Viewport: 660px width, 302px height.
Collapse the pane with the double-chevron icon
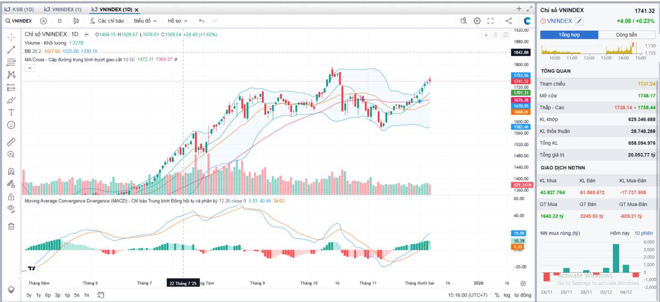[x=496, y=34]
